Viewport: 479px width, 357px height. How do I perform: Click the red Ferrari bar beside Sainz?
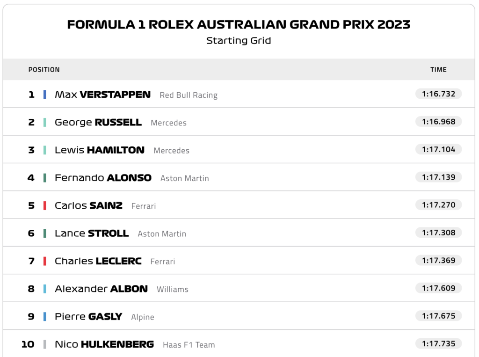pyautogui.click(x=44, y=205)
